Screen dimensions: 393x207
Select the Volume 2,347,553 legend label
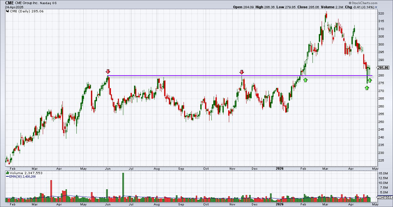[x=26, y=173]
